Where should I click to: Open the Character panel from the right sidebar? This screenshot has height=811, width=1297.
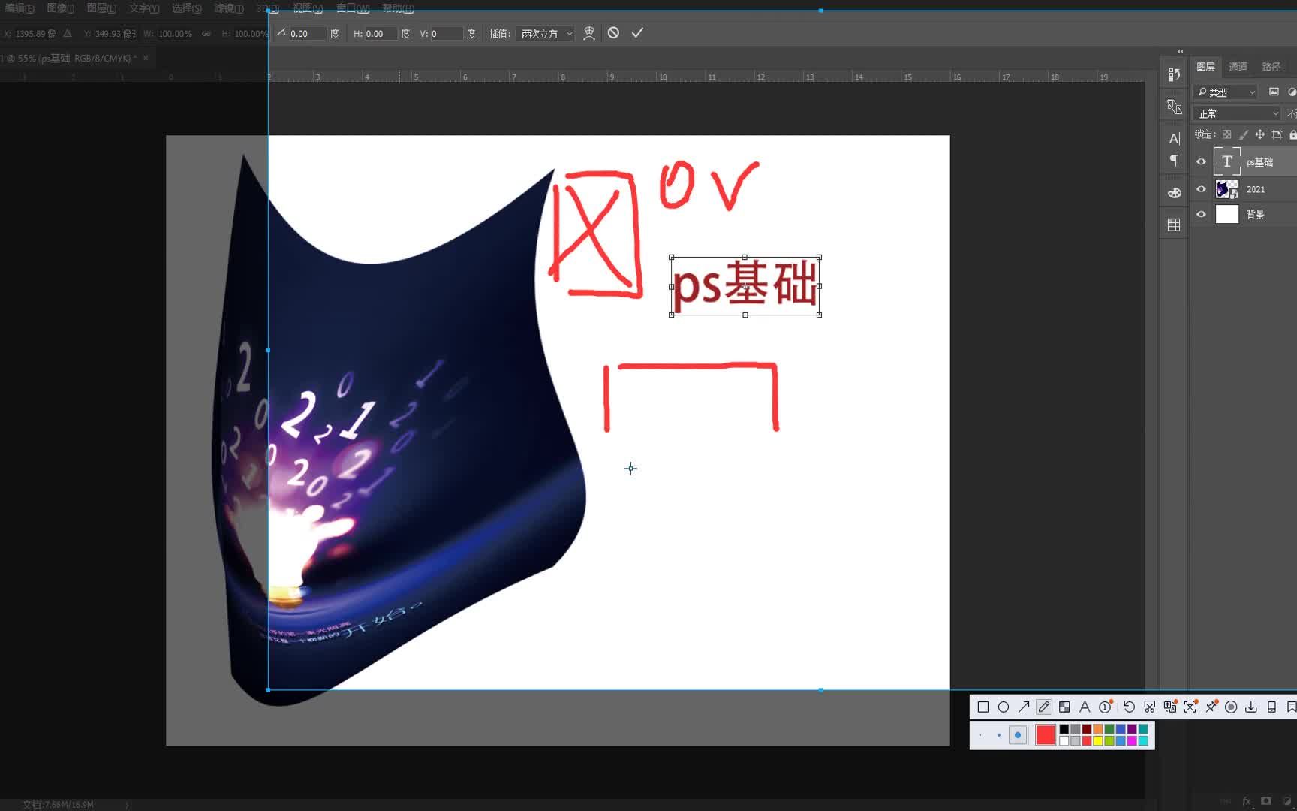click(1173, 138)
